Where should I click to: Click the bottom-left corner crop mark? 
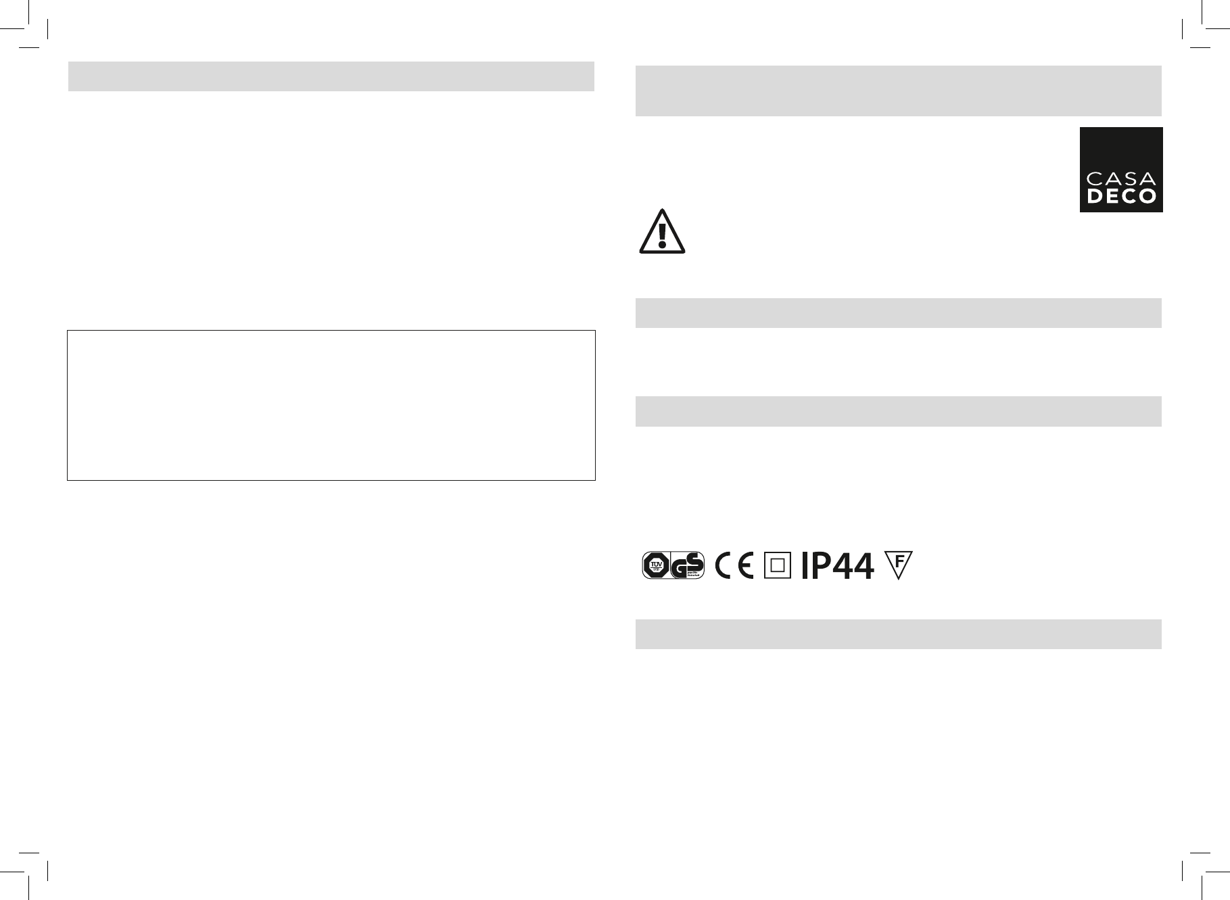(30, 870)
